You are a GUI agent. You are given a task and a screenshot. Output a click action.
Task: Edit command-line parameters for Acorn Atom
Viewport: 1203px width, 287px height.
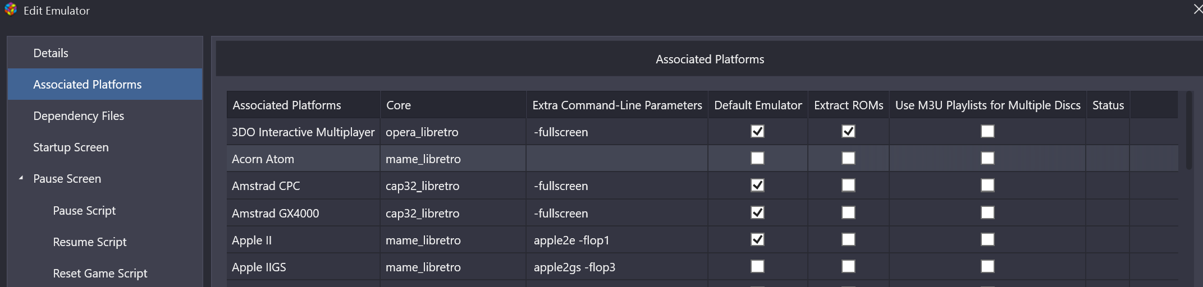(617, 159)
